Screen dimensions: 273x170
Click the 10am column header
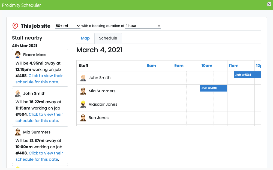(207, 66)
